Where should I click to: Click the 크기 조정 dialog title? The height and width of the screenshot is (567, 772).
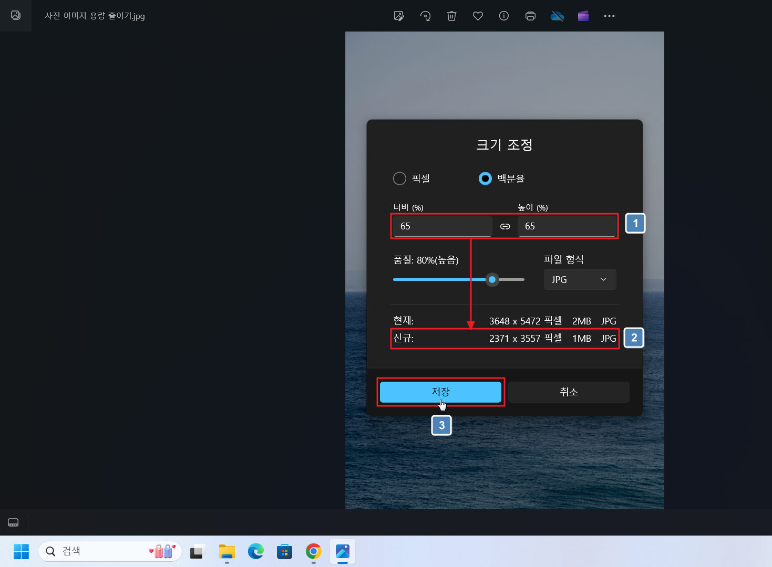pos(505,144)
